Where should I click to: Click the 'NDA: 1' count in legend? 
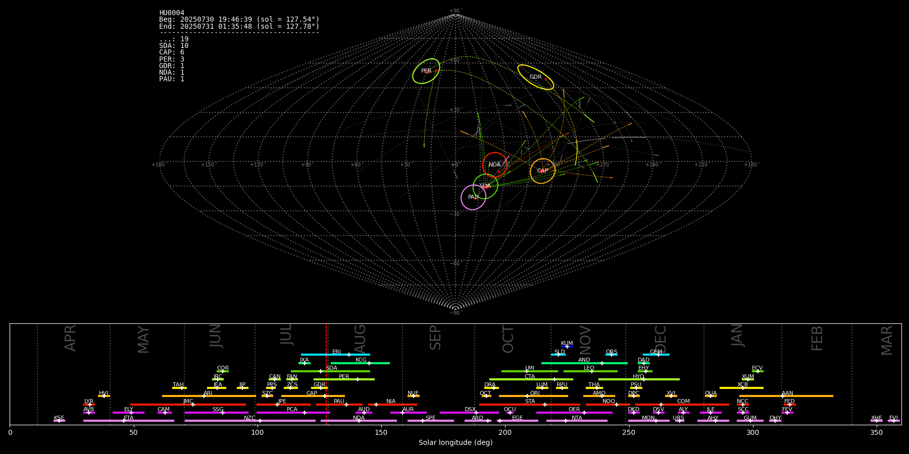[x=172, y=73]
